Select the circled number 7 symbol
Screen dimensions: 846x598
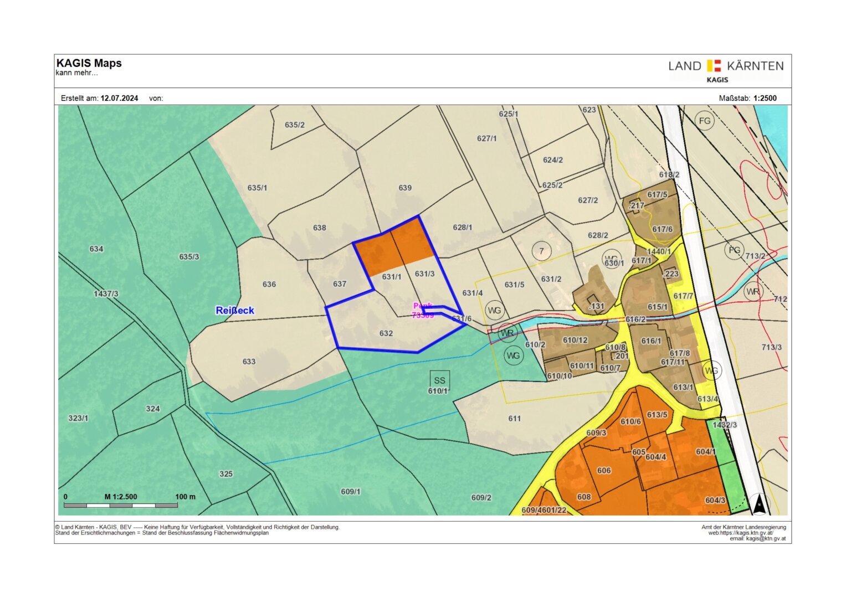point(541,251)
